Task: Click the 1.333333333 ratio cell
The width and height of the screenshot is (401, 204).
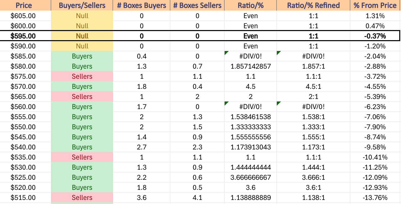Action: tap(250, 127)
